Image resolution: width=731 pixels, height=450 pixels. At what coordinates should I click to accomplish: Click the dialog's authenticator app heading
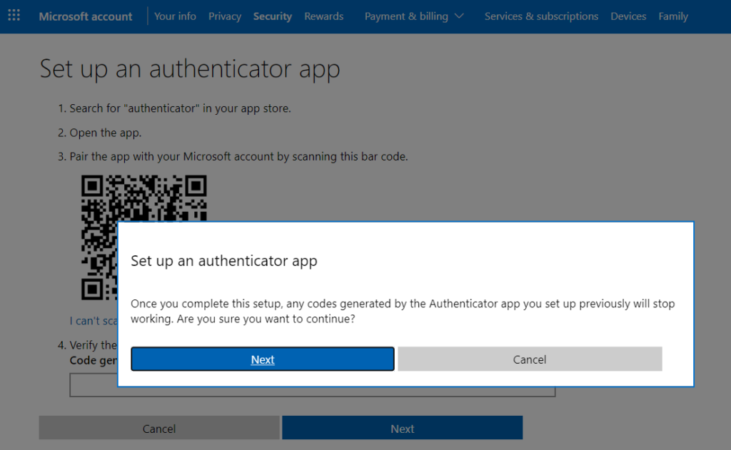pos(224,261)
